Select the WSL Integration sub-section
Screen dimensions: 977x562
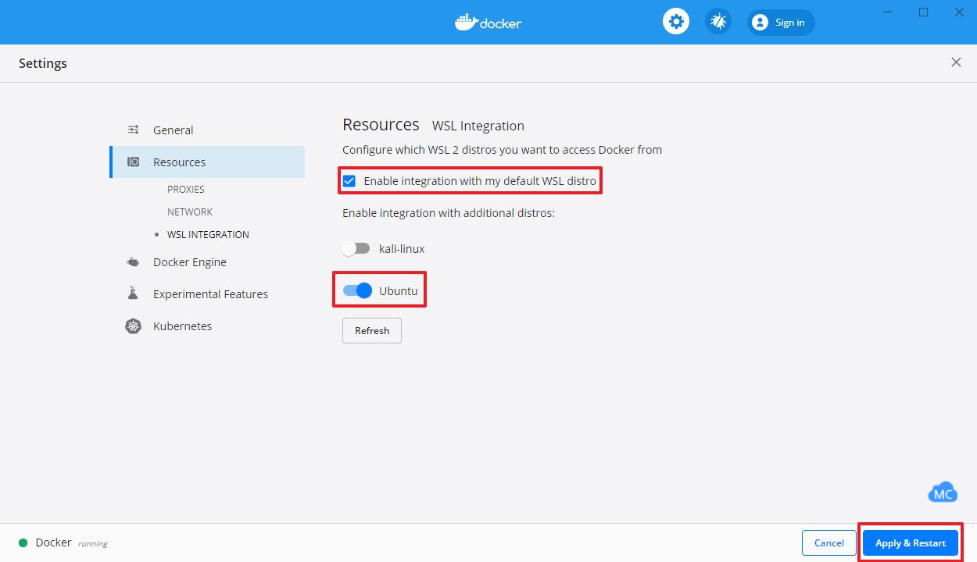[x=208, y=234]
